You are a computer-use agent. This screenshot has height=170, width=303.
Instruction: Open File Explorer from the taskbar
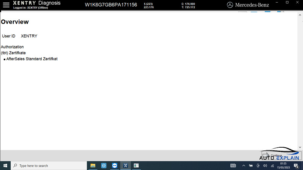[93, 166]
